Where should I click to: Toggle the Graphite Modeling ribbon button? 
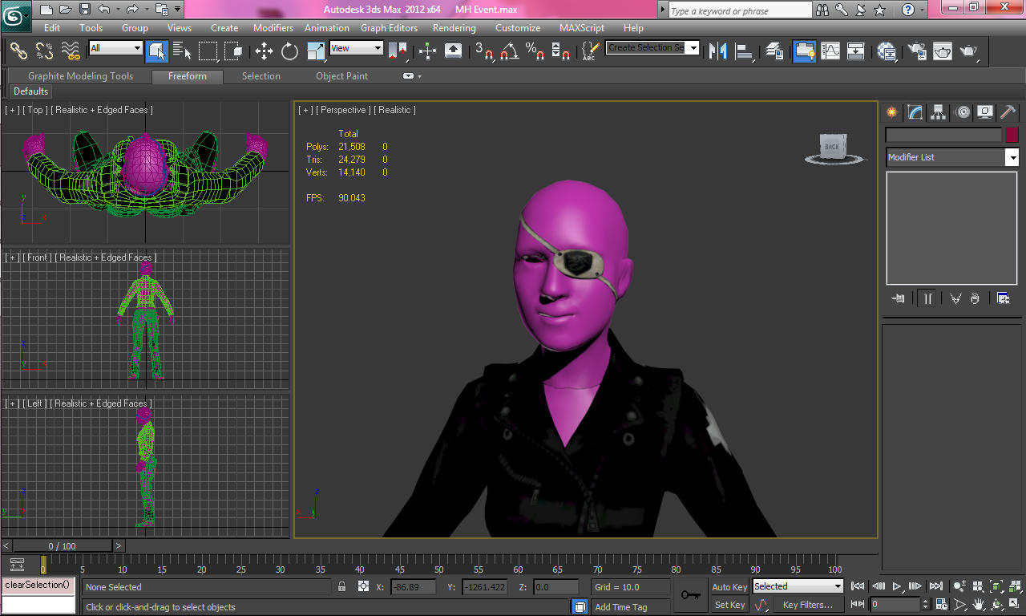coord(804,51)
